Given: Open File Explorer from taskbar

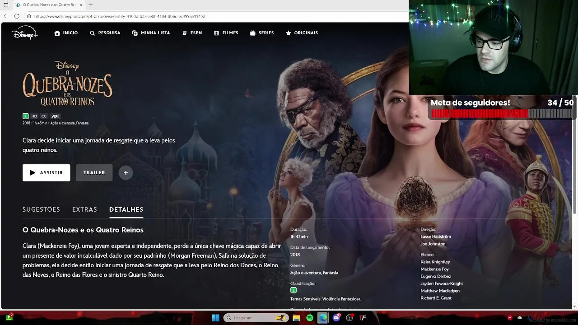Looking at the screenshot, I should coord(297,318).
